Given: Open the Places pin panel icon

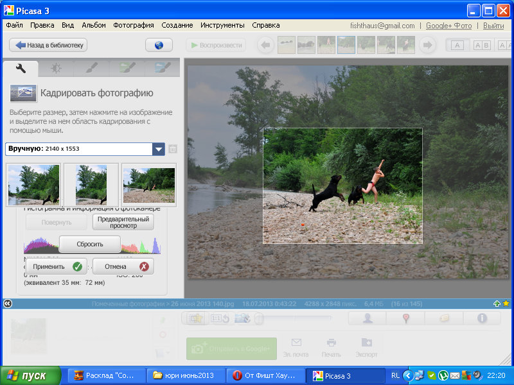Looking at the screenshot, I should (406, 318).
